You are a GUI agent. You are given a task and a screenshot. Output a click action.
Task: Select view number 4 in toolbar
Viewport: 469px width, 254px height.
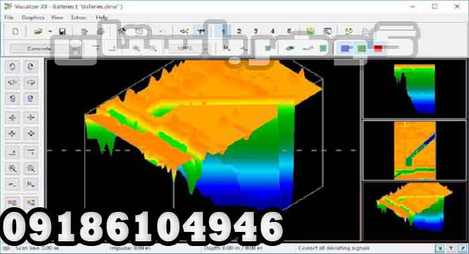tap(272, 31)
